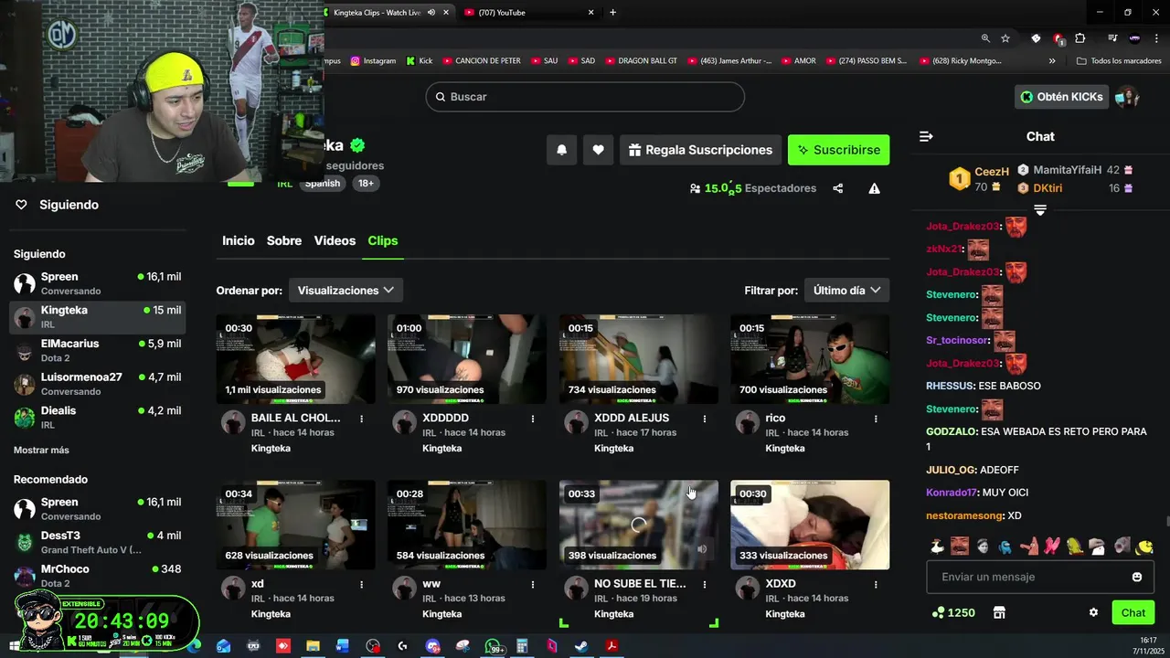Switch to the Videos tab

335,240
